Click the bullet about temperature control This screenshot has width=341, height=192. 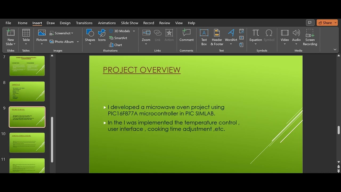coord(173,126)
